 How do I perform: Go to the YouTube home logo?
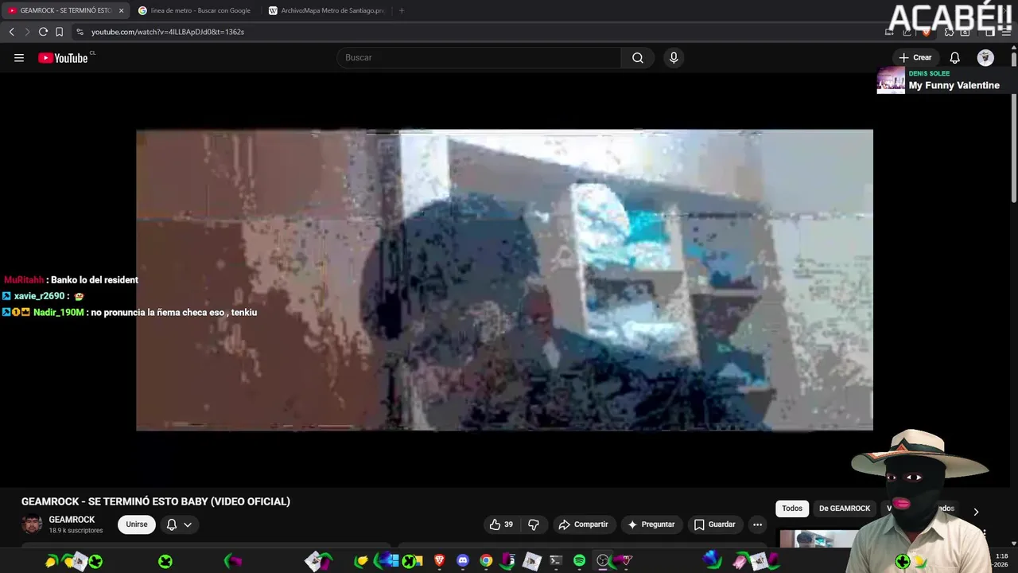point(63,57)
